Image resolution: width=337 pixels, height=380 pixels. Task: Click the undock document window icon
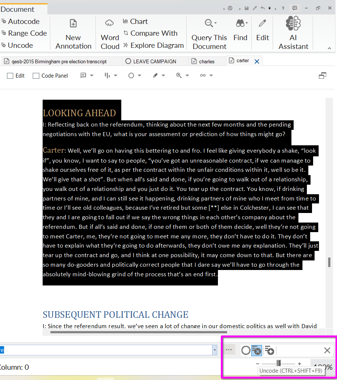tap(323, 76)
